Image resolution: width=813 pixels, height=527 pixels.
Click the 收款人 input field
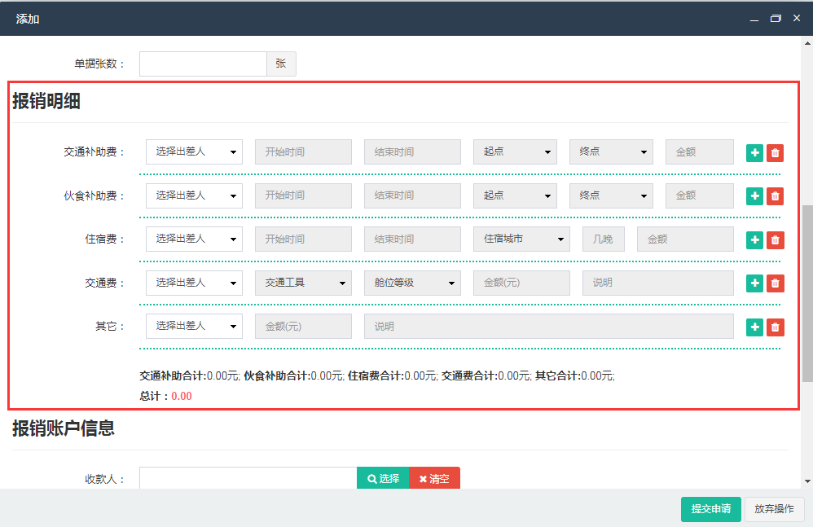248,478
